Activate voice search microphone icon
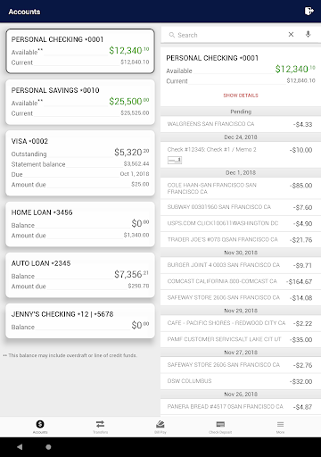 [x=309, y=35]
